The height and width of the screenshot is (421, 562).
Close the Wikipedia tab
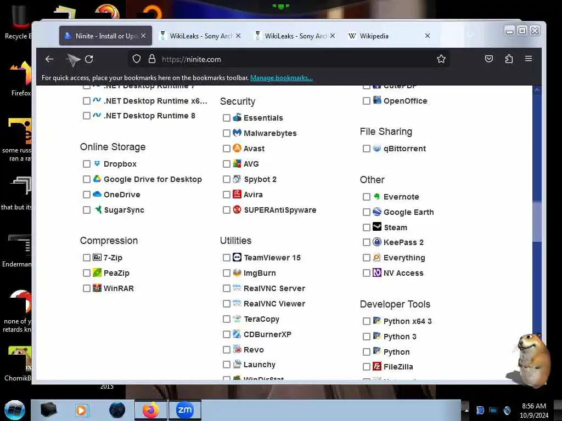427,36
